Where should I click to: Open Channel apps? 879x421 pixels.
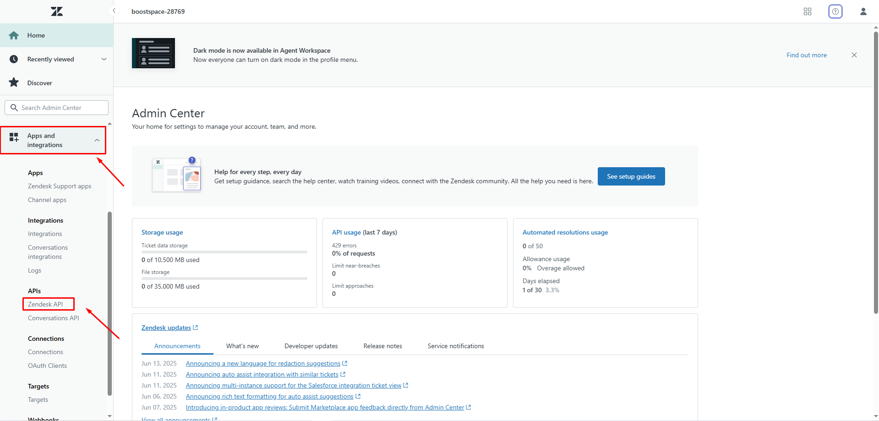(47, 200)
